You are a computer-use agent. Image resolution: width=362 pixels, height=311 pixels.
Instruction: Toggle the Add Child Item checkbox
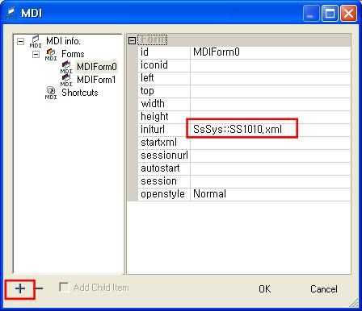click(64, 287)
